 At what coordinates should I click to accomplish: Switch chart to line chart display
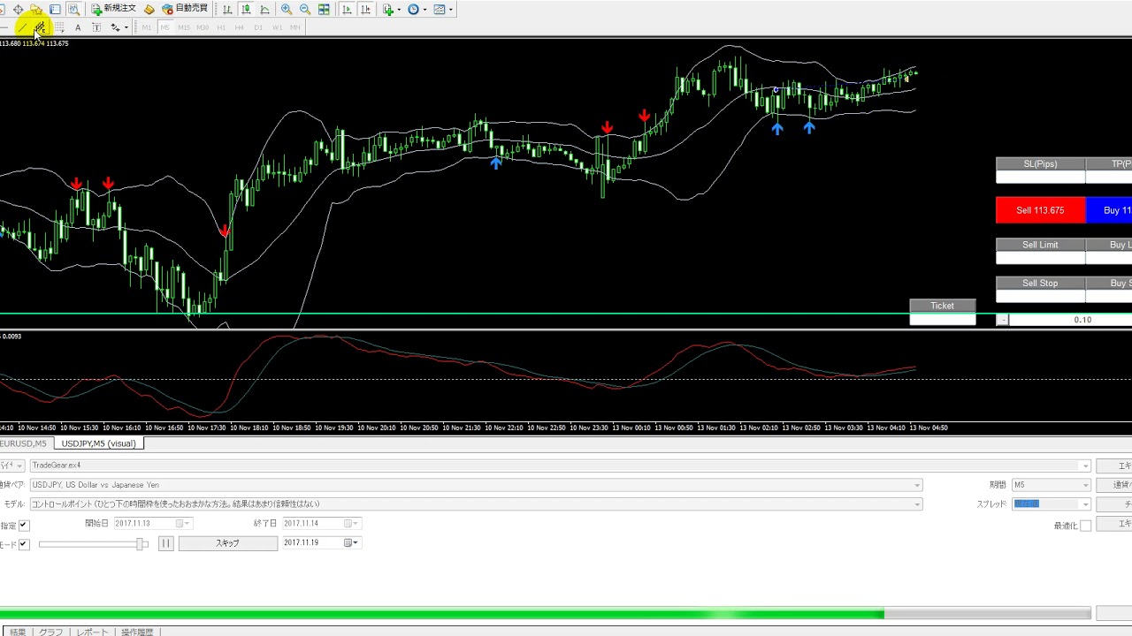[x=264, y=10]
